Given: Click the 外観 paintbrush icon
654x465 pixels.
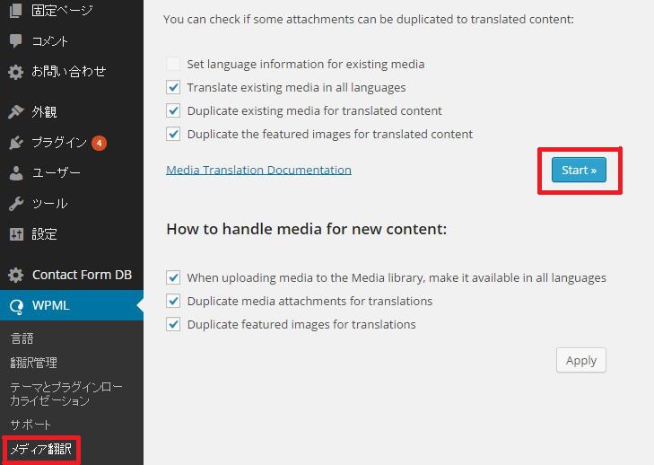Looking at the screenshot, I should 16,112.
